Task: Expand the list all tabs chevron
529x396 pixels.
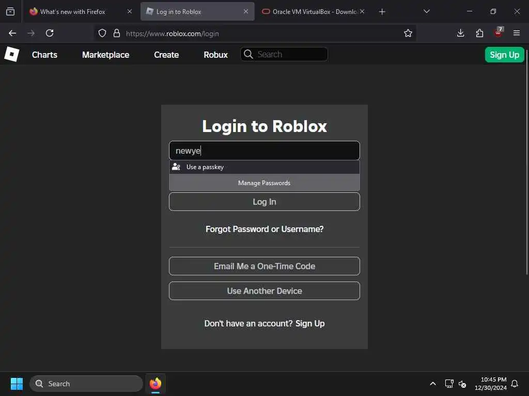Action: 426,11
